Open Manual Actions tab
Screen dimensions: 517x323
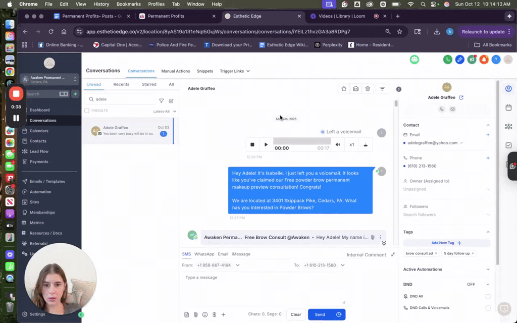coord(175,71)
